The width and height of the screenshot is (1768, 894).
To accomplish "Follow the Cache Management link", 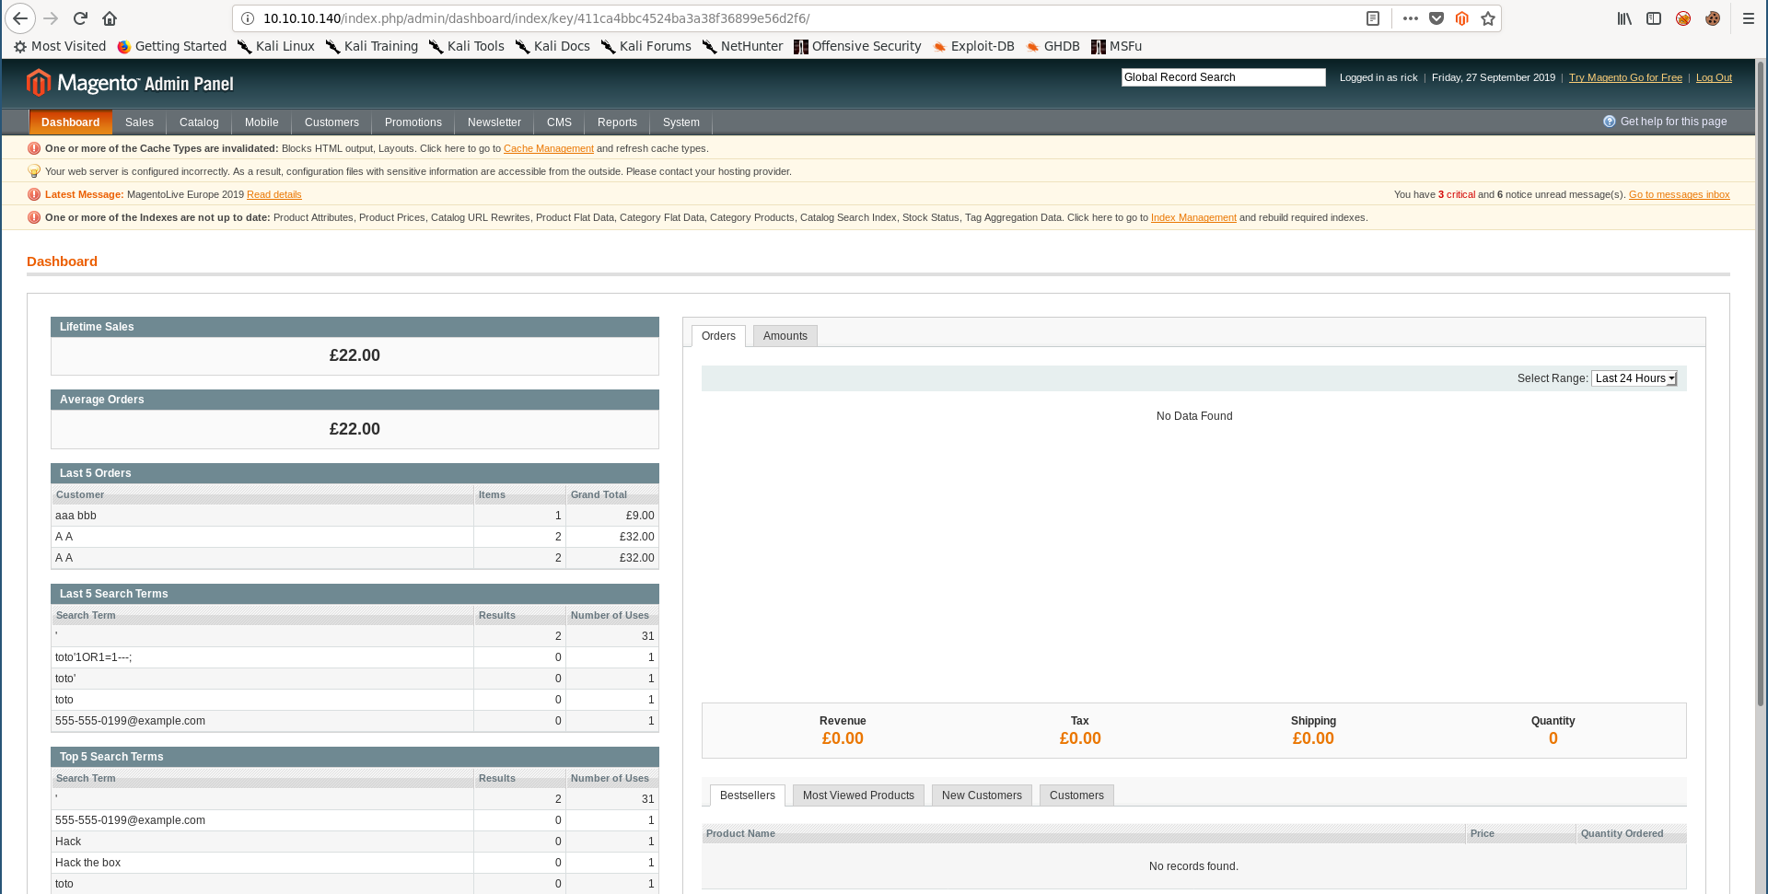I will point(548,148).
